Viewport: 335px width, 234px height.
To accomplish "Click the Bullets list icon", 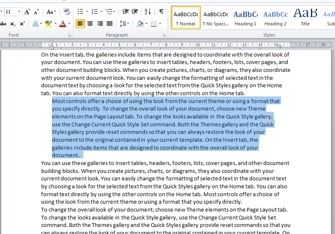I will 81,12.
